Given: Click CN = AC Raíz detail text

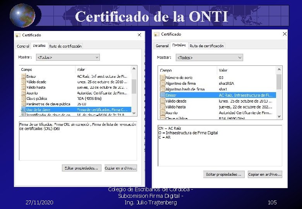Looking at the screenshot, I should [170, 128].
